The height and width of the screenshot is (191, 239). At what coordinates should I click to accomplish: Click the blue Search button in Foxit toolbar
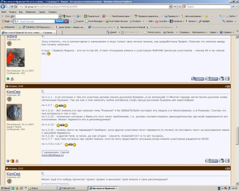62,21
